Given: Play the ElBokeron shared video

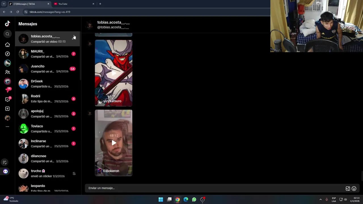Looking at the screenshot, I should [113, 143].
